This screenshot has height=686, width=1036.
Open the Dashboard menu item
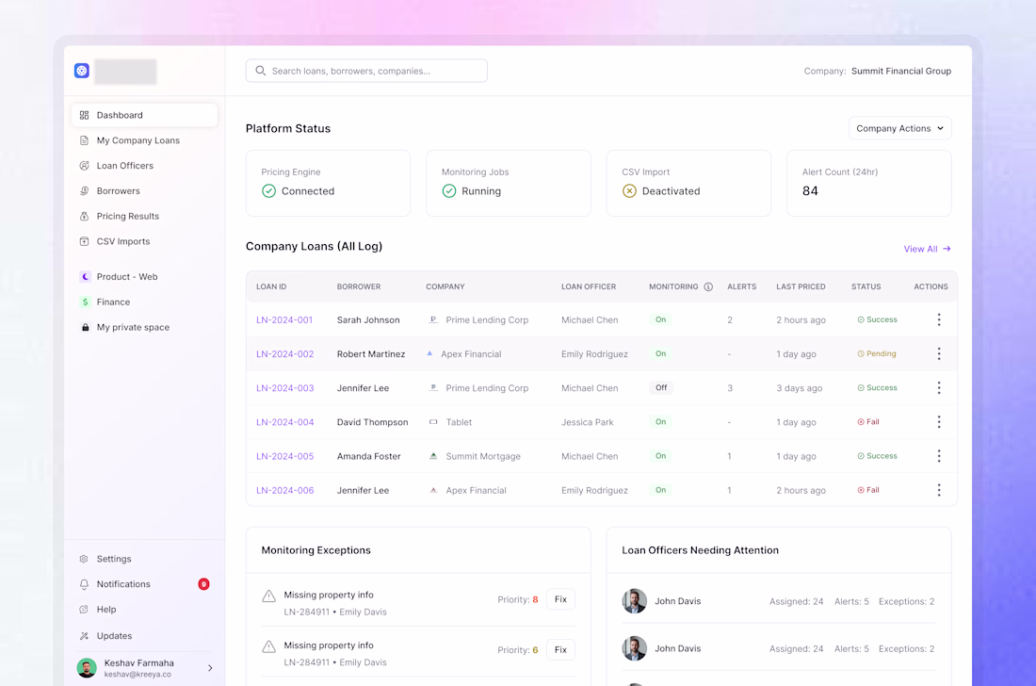coord(144,115)
